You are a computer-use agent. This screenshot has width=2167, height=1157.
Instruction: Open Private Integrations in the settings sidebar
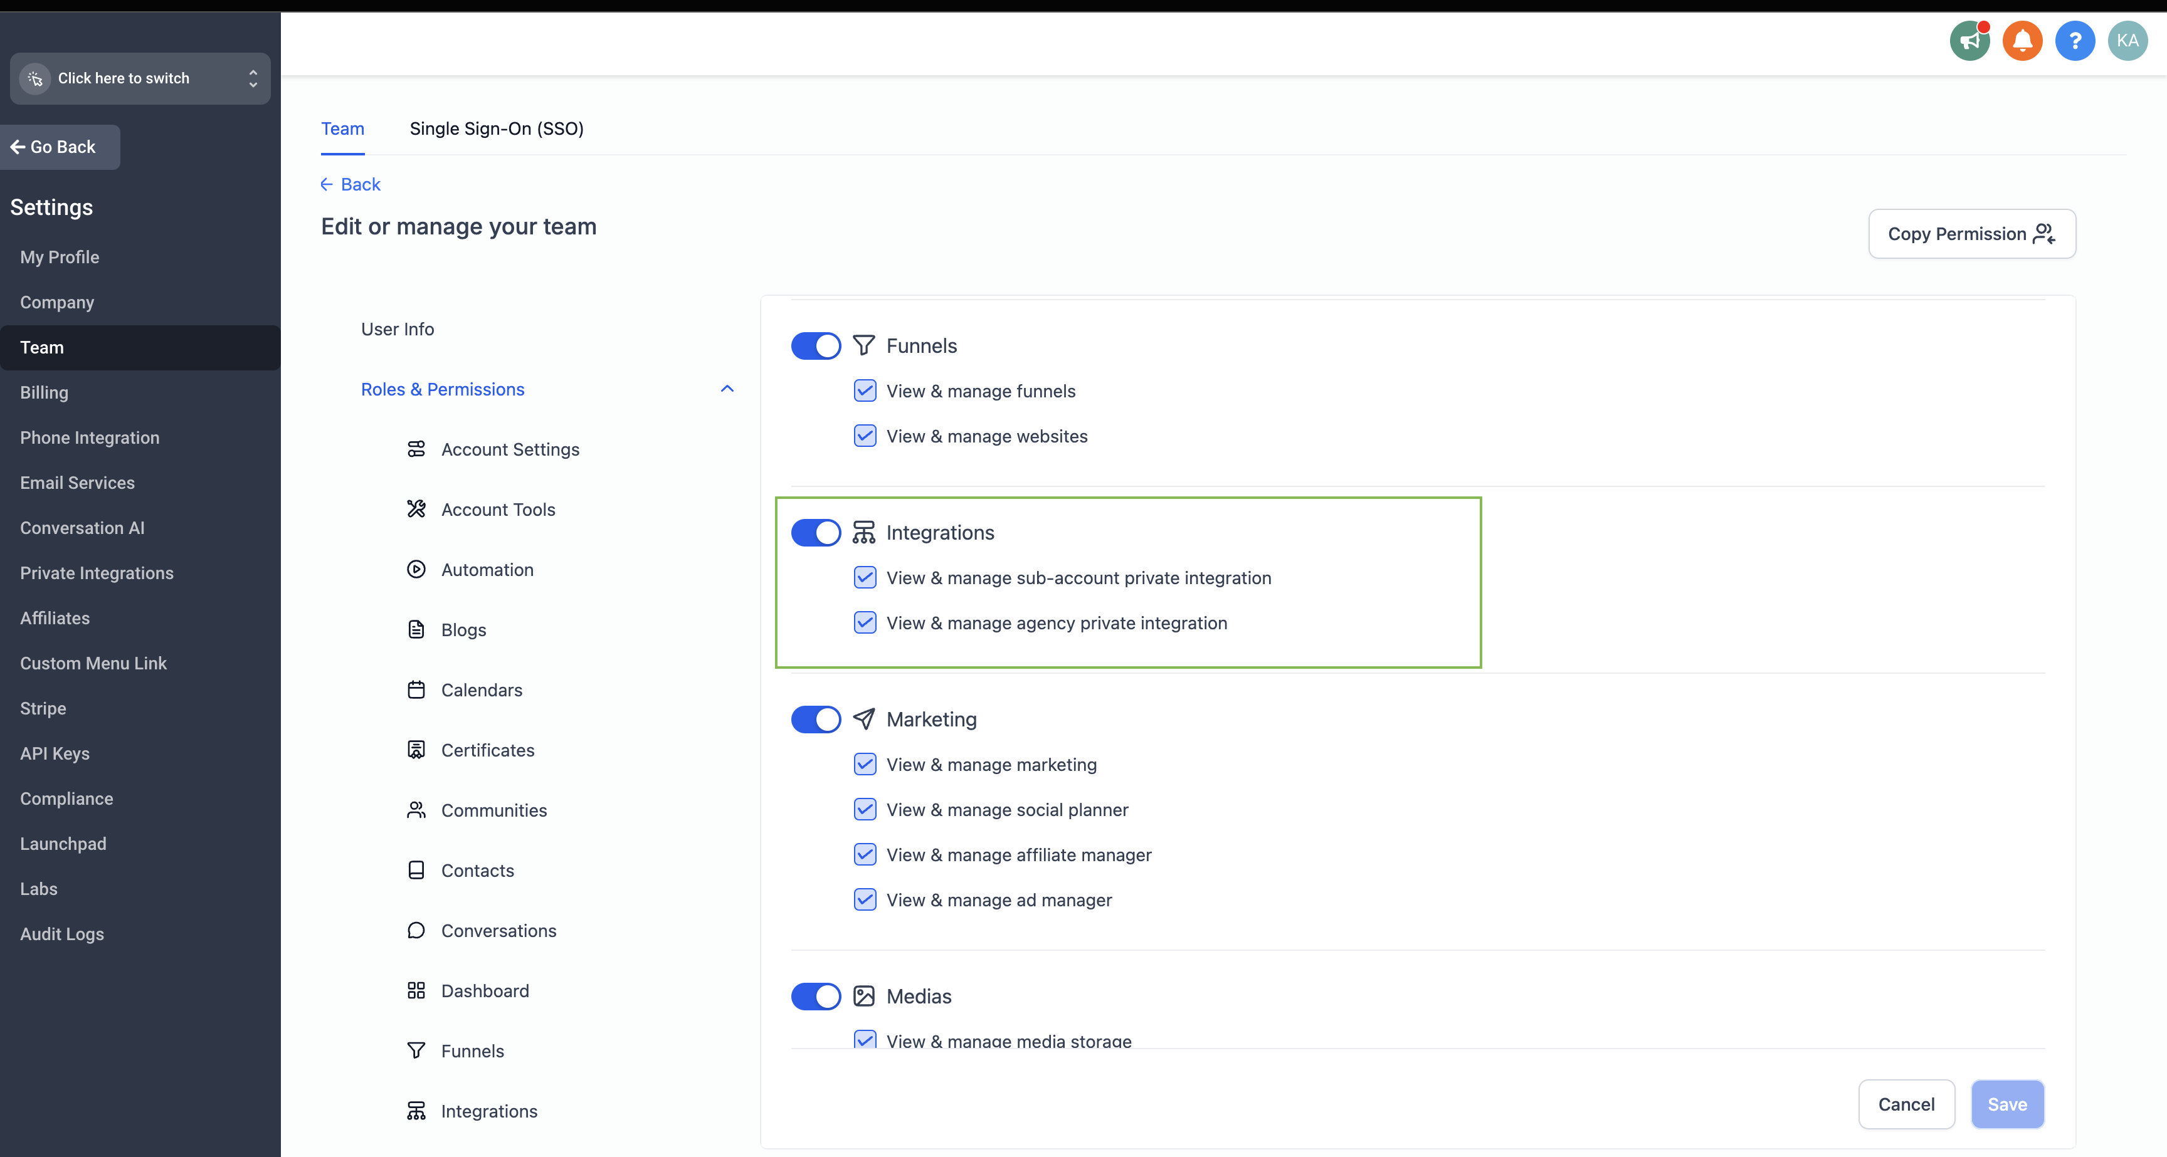pyautogui.click(x=97, y=573)
